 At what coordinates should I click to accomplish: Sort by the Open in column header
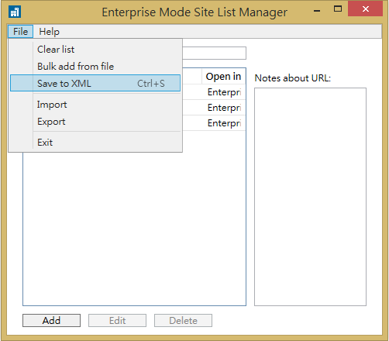coord(223,76)
